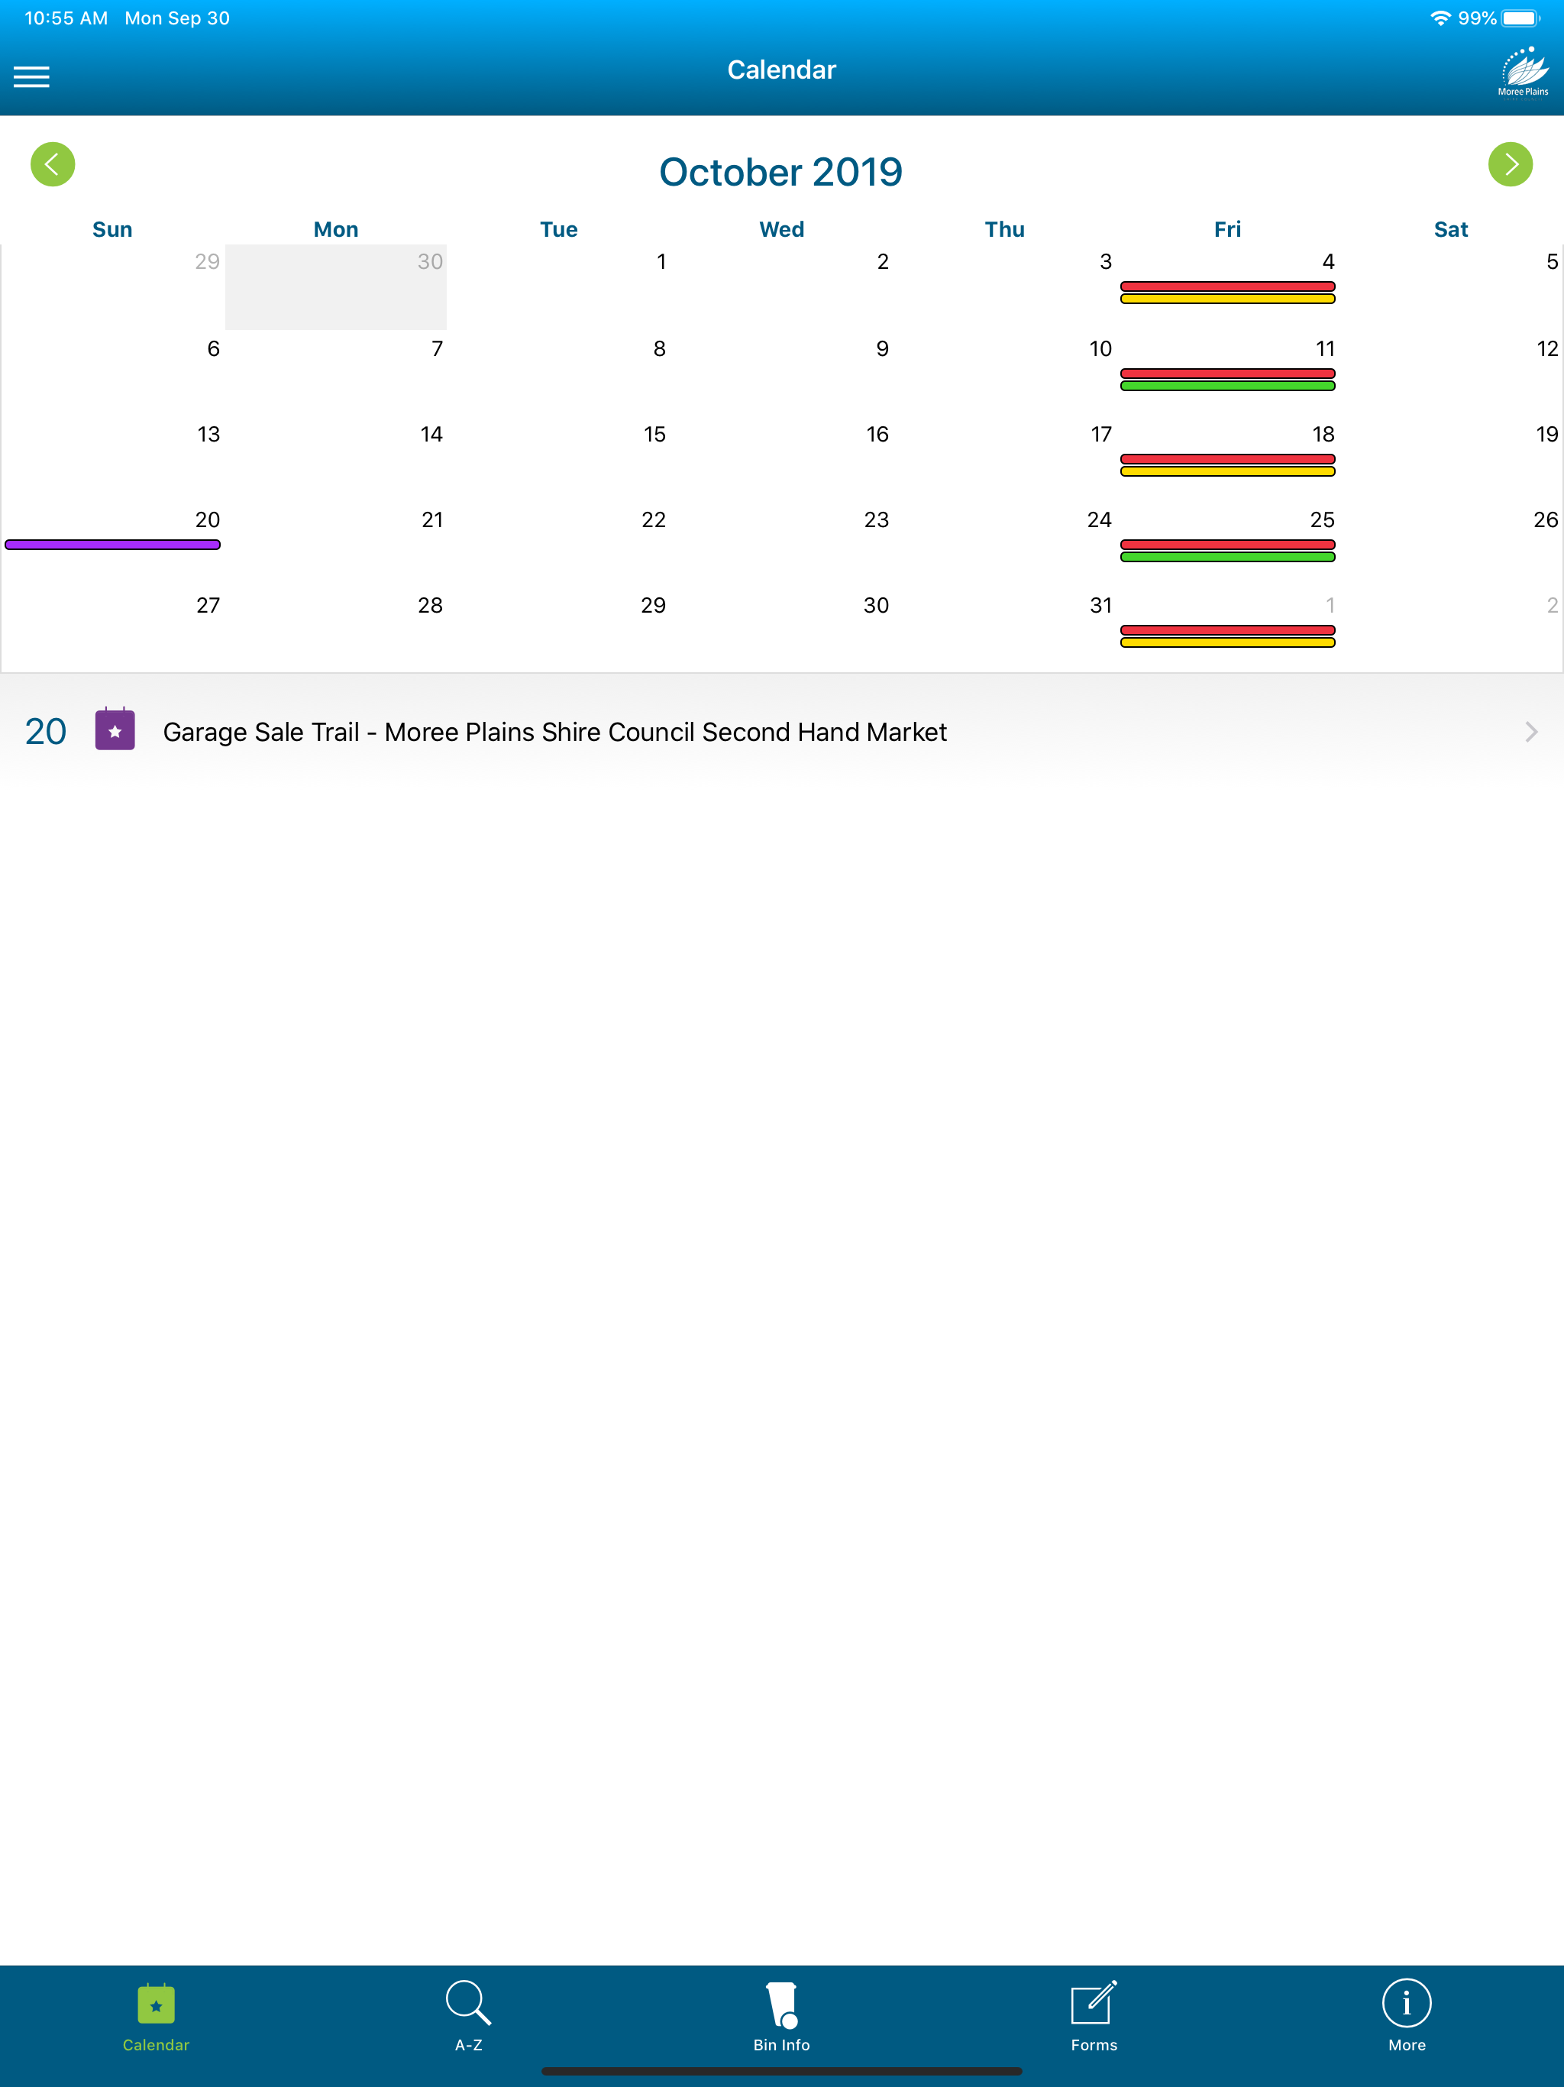1564x2087 pixels.
Task: Select October 5 in the calendar
Action: 1451,286
